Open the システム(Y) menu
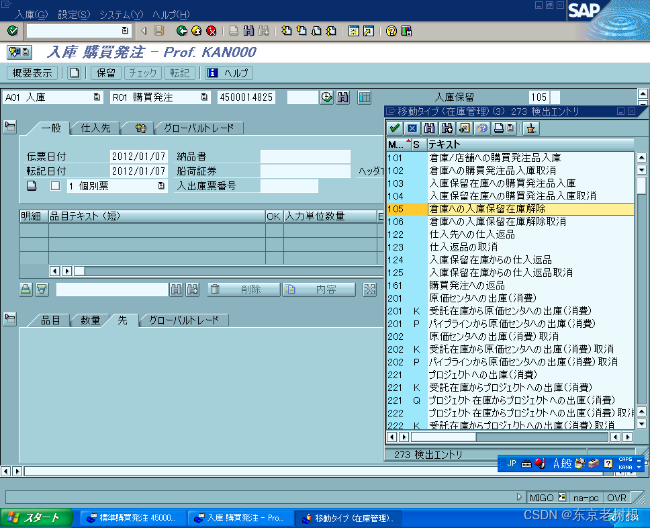 (121, 15)
